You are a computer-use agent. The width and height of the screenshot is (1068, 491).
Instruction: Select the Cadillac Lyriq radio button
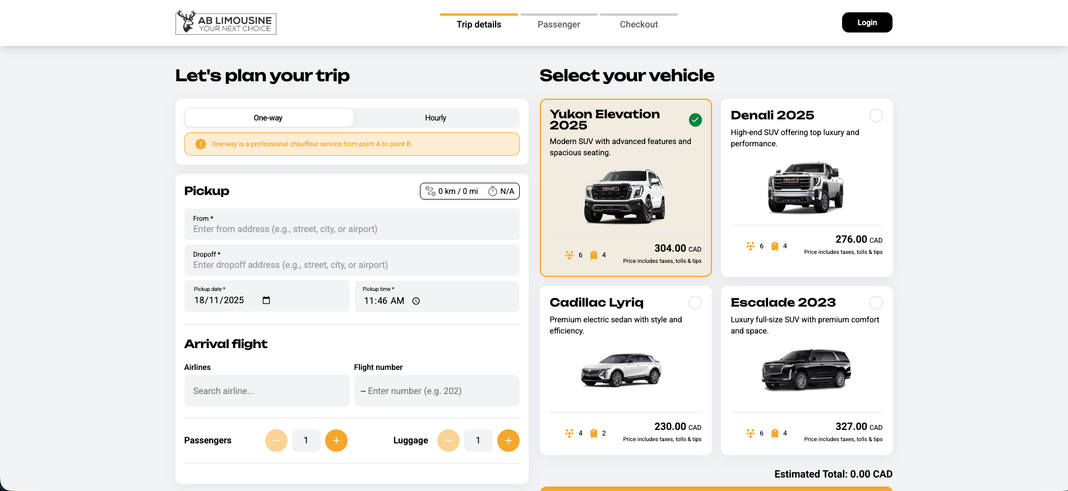point(695,303)
